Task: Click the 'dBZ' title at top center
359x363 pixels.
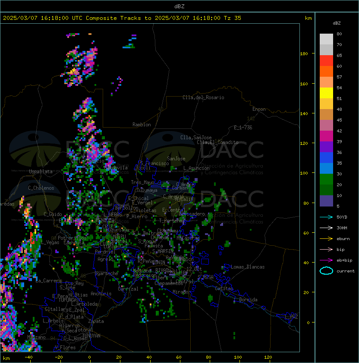Action: pyautogui.click(x=179, y=6)
